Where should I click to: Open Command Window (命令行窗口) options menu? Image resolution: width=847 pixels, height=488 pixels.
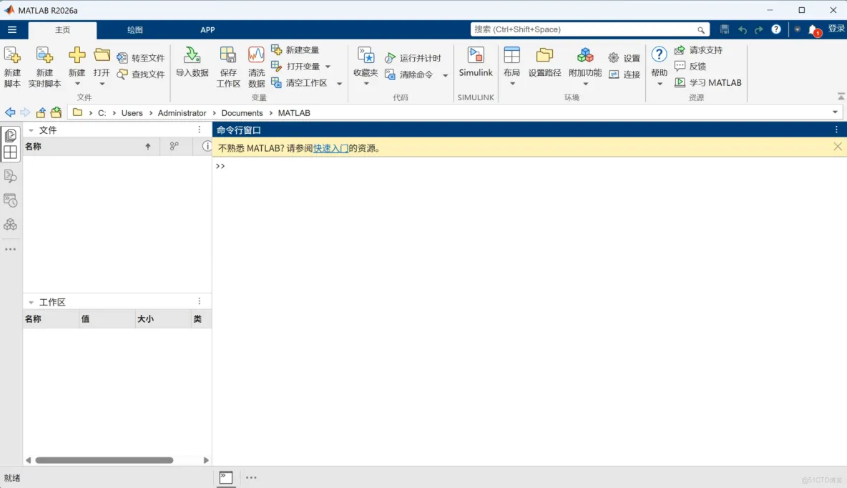(x=836, y=130)
